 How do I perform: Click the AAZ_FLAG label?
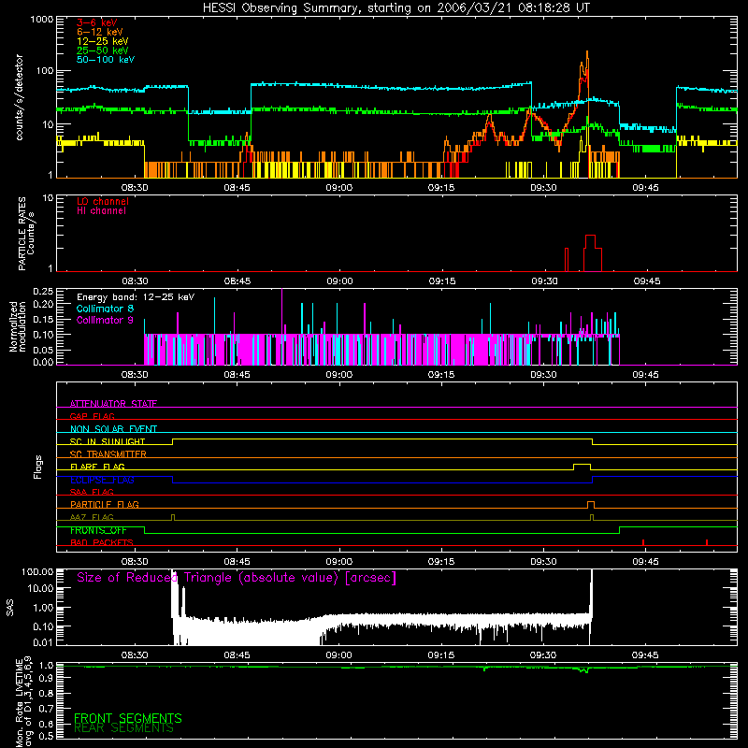pyautogui.click(x=92, y=517)
